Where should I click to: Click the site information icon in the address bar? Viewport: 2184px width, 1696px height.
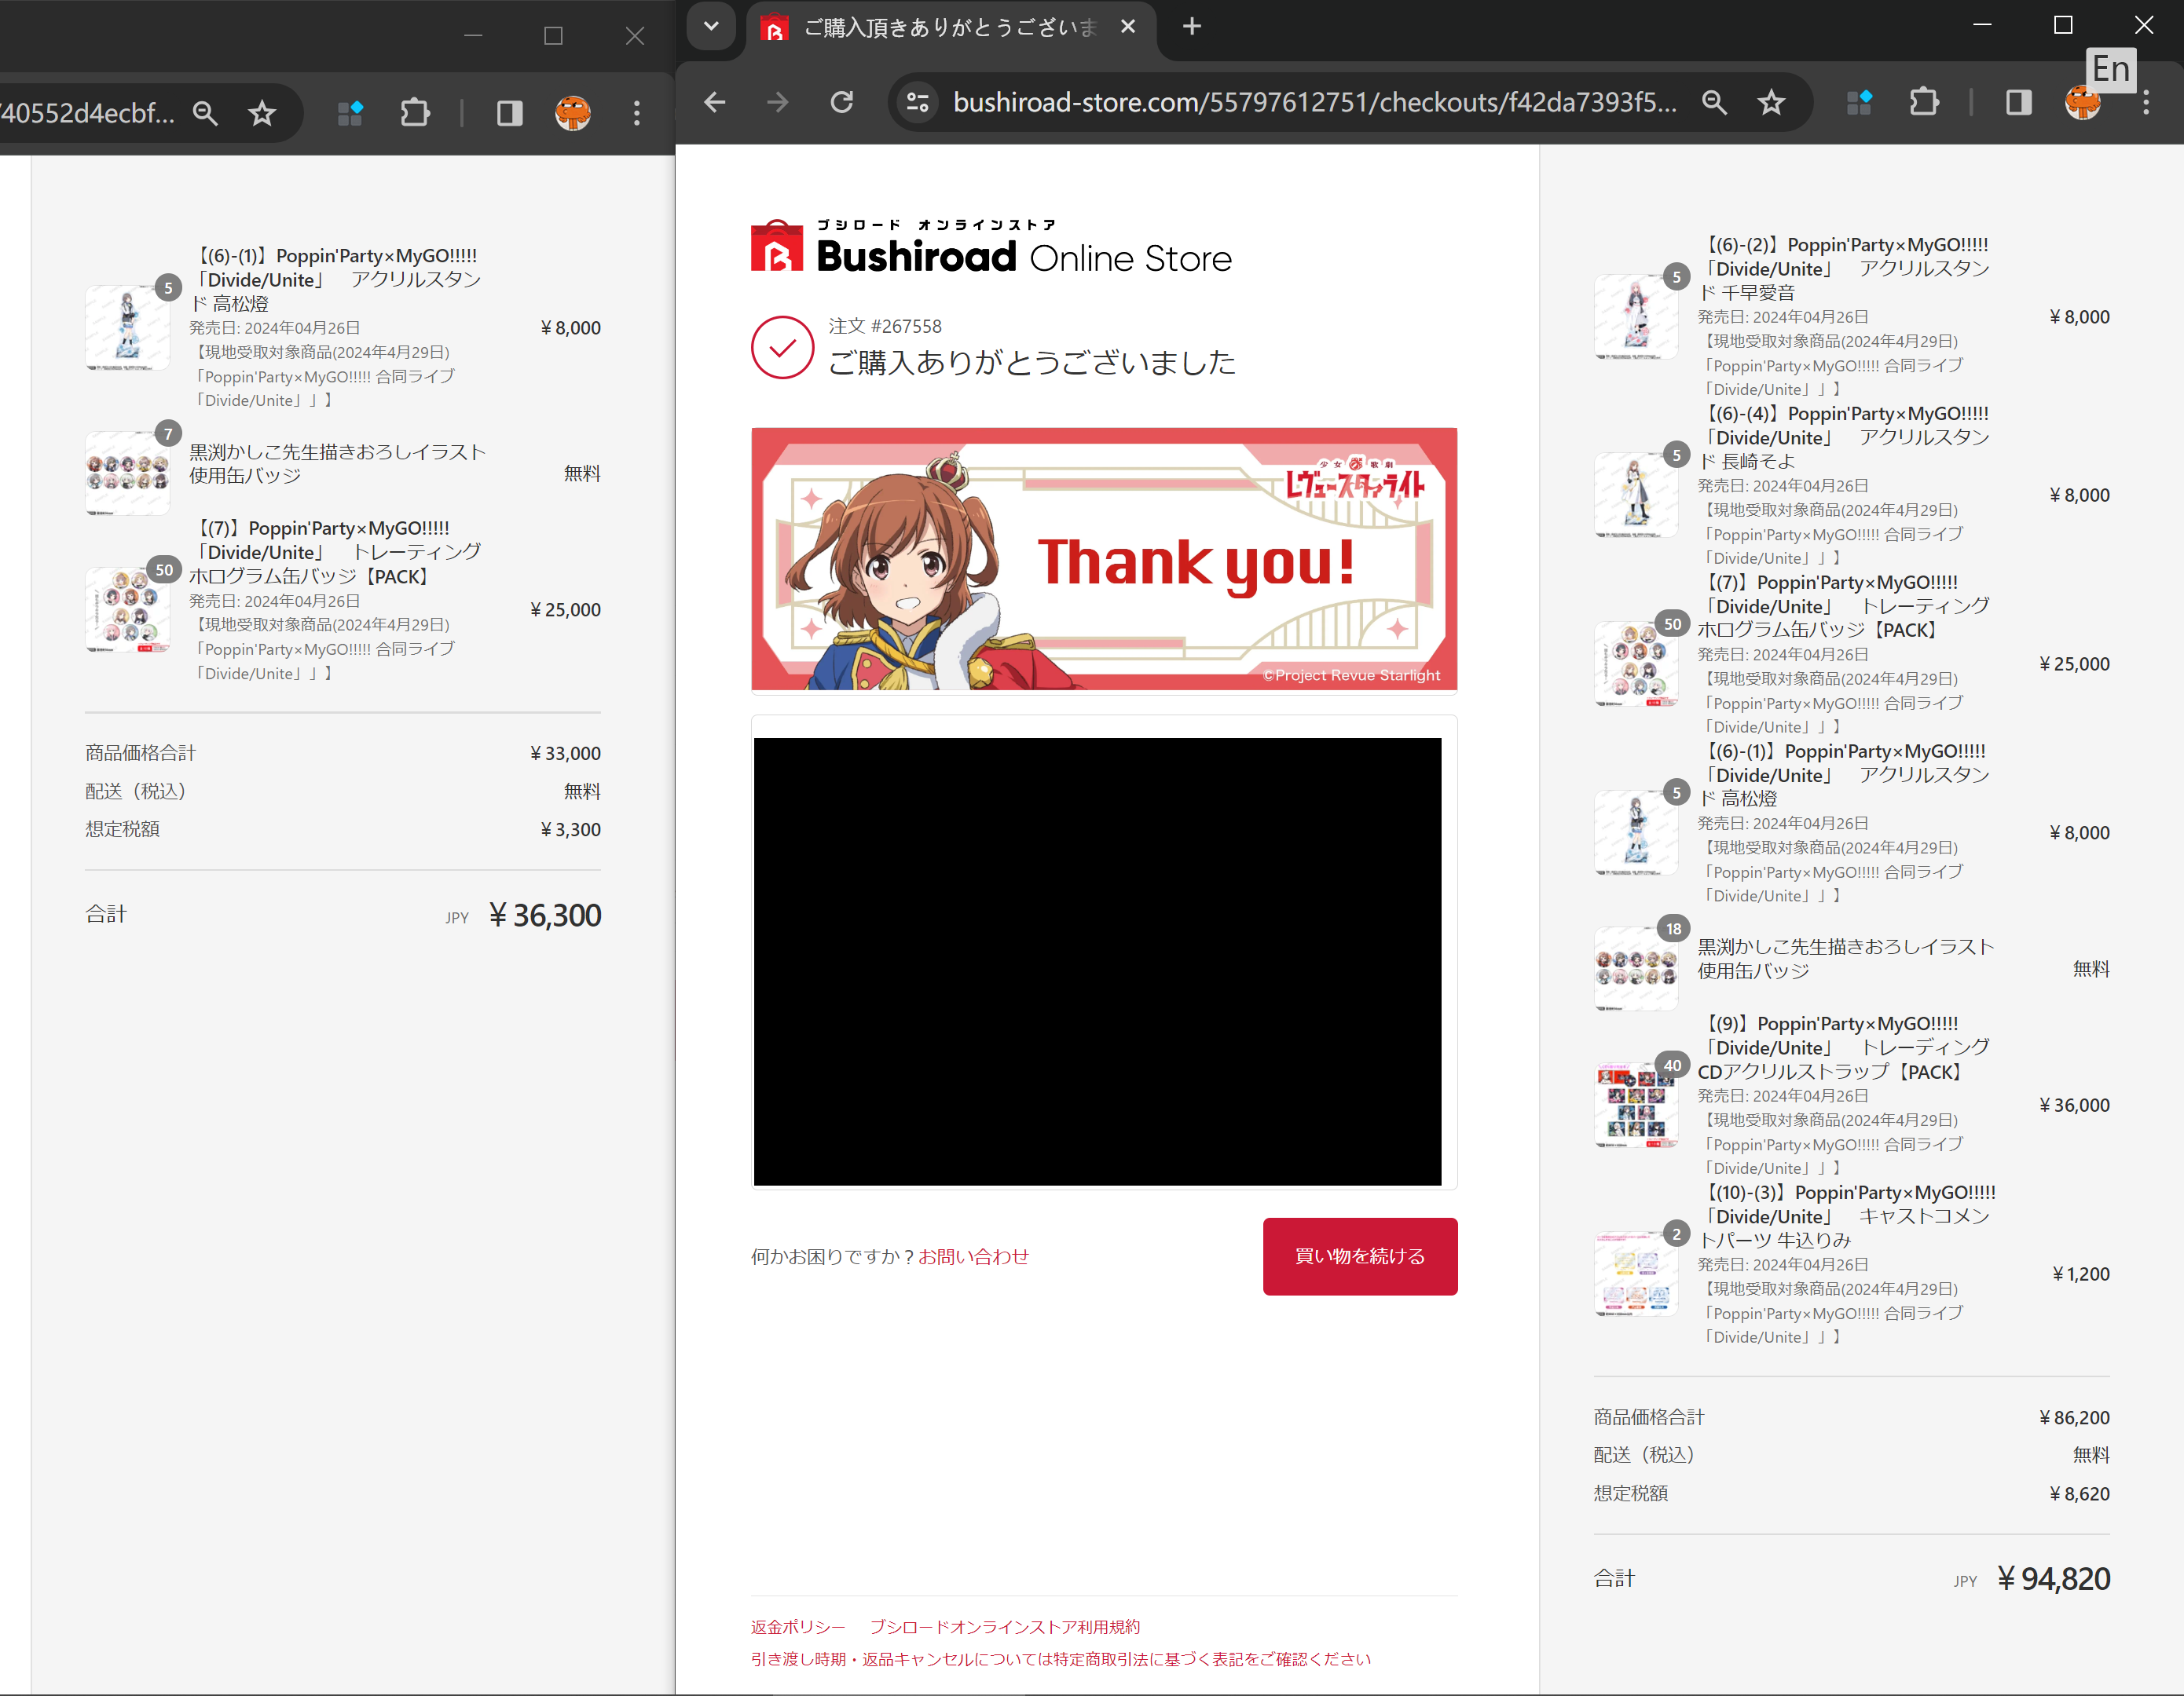917,102
